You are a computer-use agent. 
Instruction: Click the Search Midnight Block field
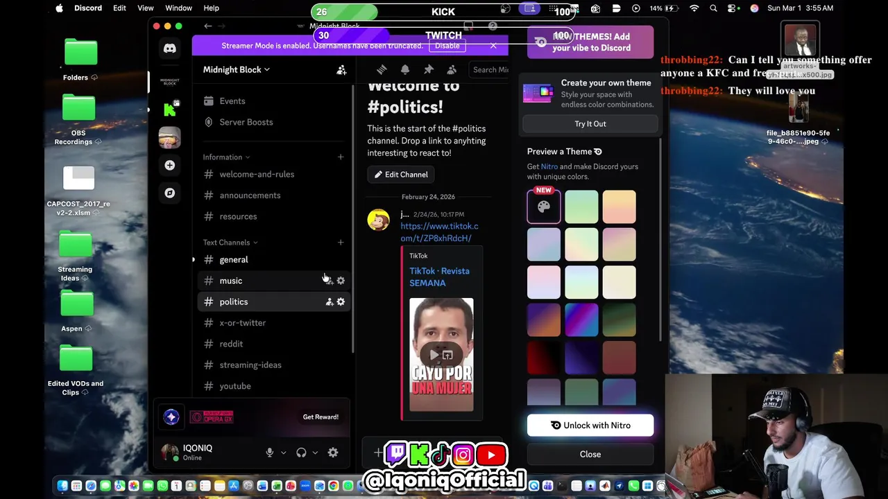490,69
